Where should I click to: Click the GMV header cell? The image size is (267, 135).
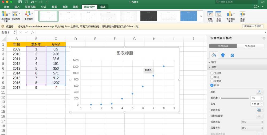point(56,44)
